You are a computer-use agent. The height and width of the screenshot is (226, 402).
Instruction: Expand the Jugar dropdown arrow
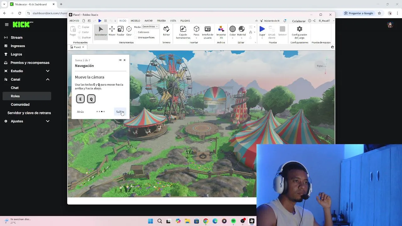pos(262,38)
